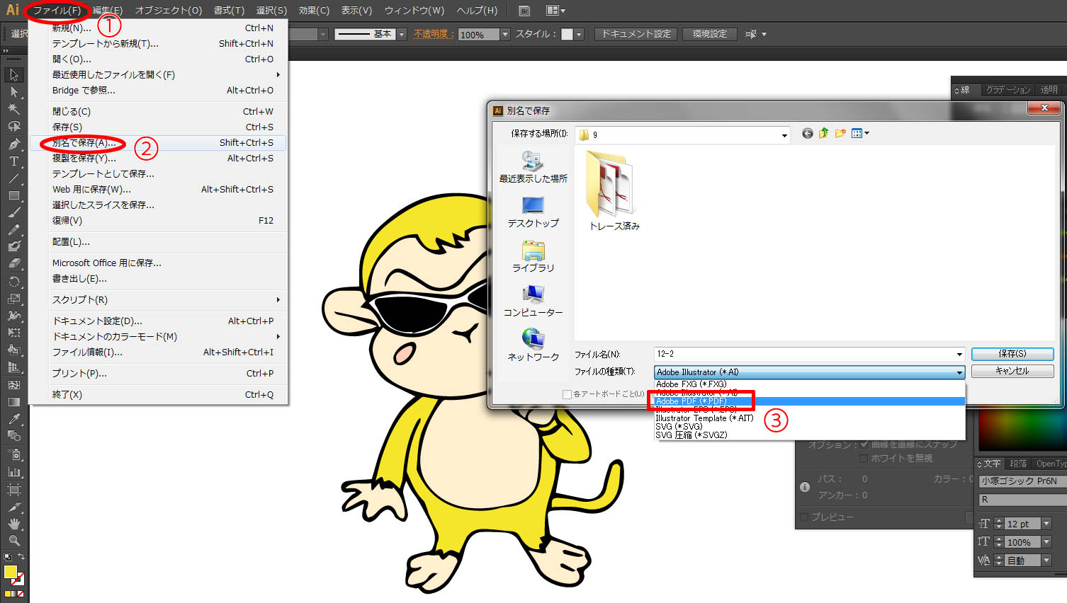Select the Paintbrush tool
Screen dimensions: 1067x603
point(14,212)
